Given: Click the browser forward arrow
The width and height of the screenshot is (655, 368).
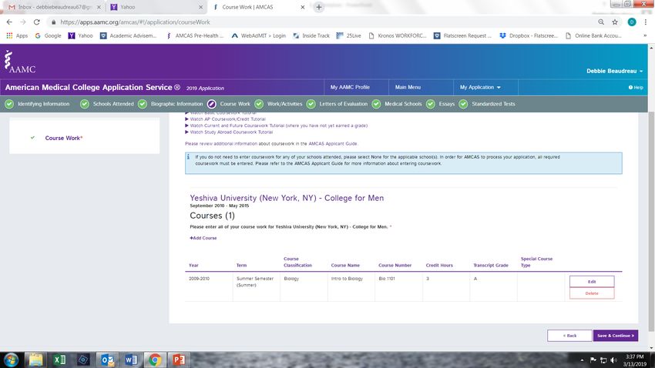Looking at the screenshot, I should coord(23,22).
